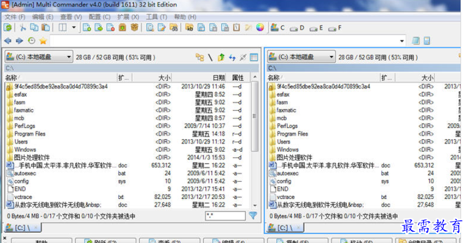Click the folder size KB icon
Screen dimensions: 467x243
click(x=189, y=28)
